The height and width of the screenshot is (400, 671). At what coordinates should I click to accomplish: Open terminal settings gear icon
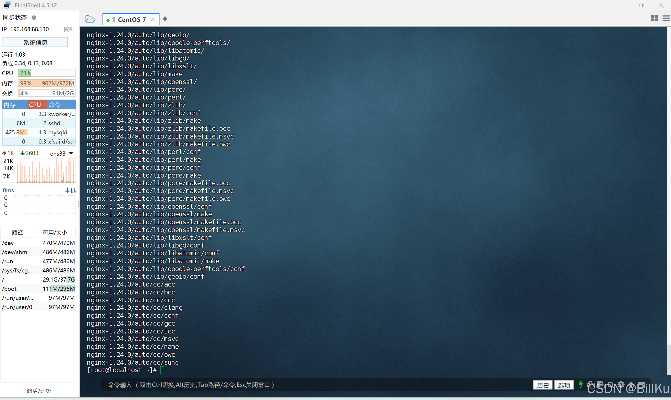coord(621,385)
